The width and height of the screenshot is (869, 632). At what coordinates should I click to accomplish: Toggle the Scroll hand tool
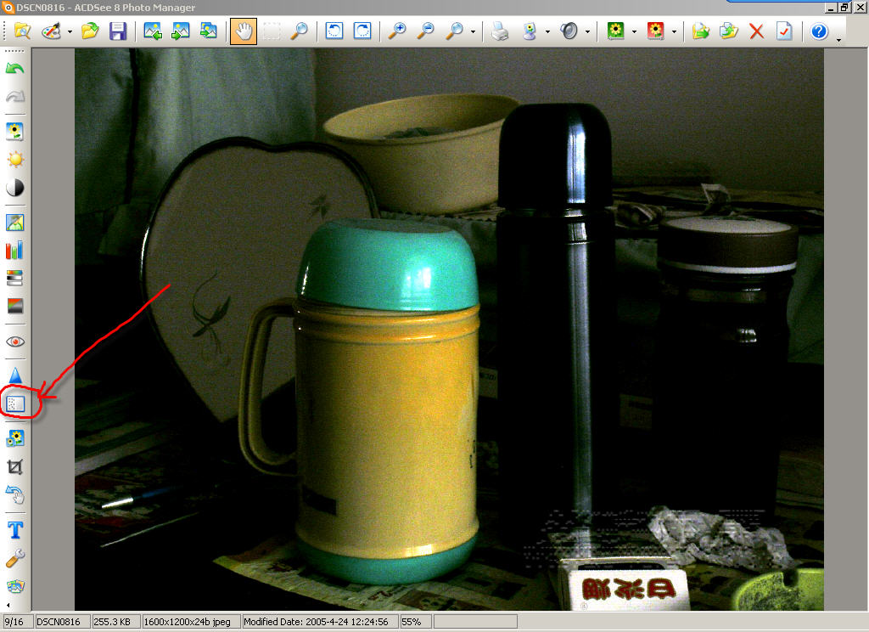(244, 31)
